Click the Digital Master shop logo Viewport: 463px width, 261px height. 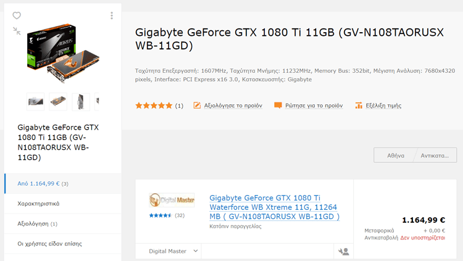(172, 200)
